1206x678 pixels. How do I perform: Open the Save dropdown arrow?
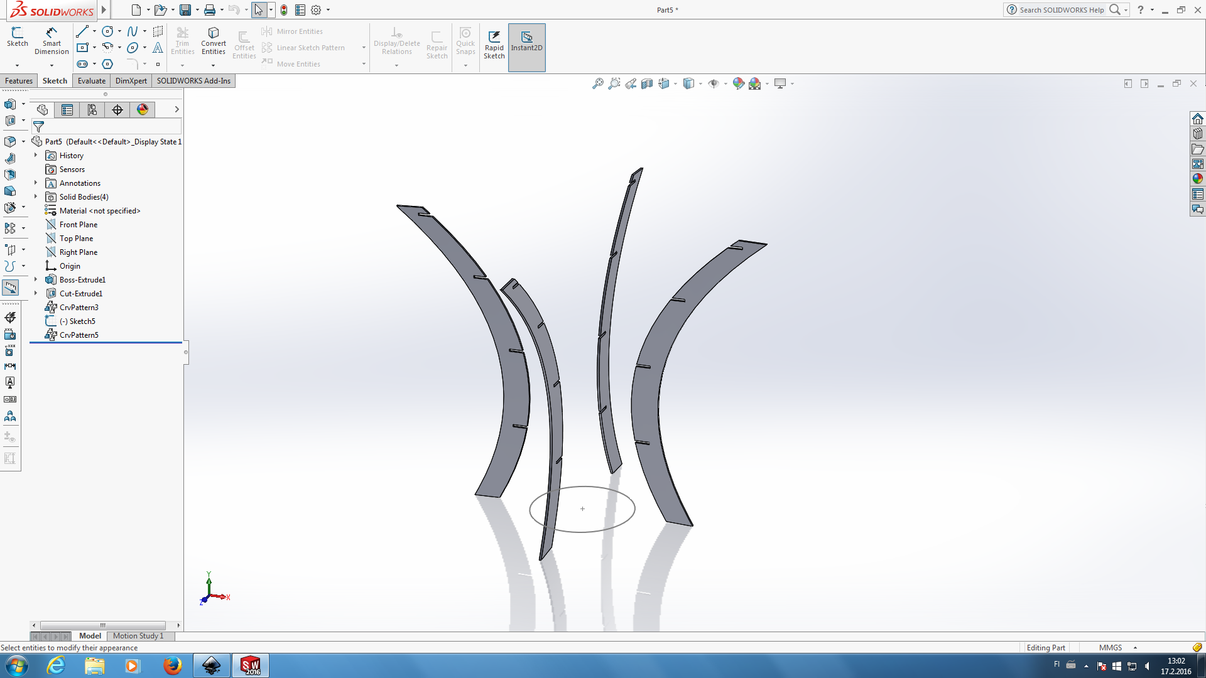click(x=197, y=10)
